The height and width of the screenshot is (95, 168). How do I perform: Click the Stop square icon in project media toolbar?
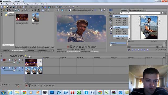coord(35,10)
